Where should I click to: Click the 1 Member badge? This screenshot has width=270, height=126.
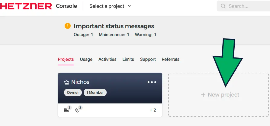95,93
